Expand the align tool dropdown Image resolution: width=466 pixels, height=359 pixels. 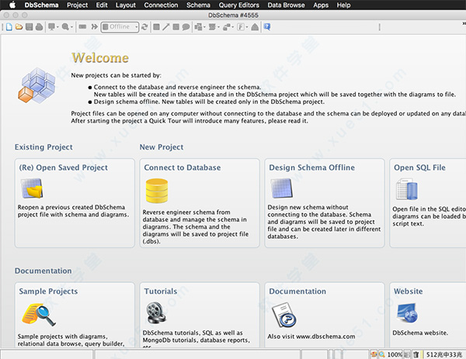218,27
